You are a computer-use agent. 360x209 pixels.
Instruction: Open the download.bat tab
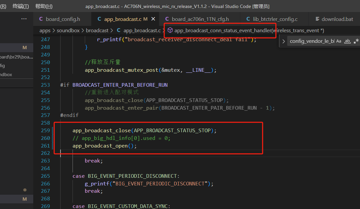[x=337, y=19]
